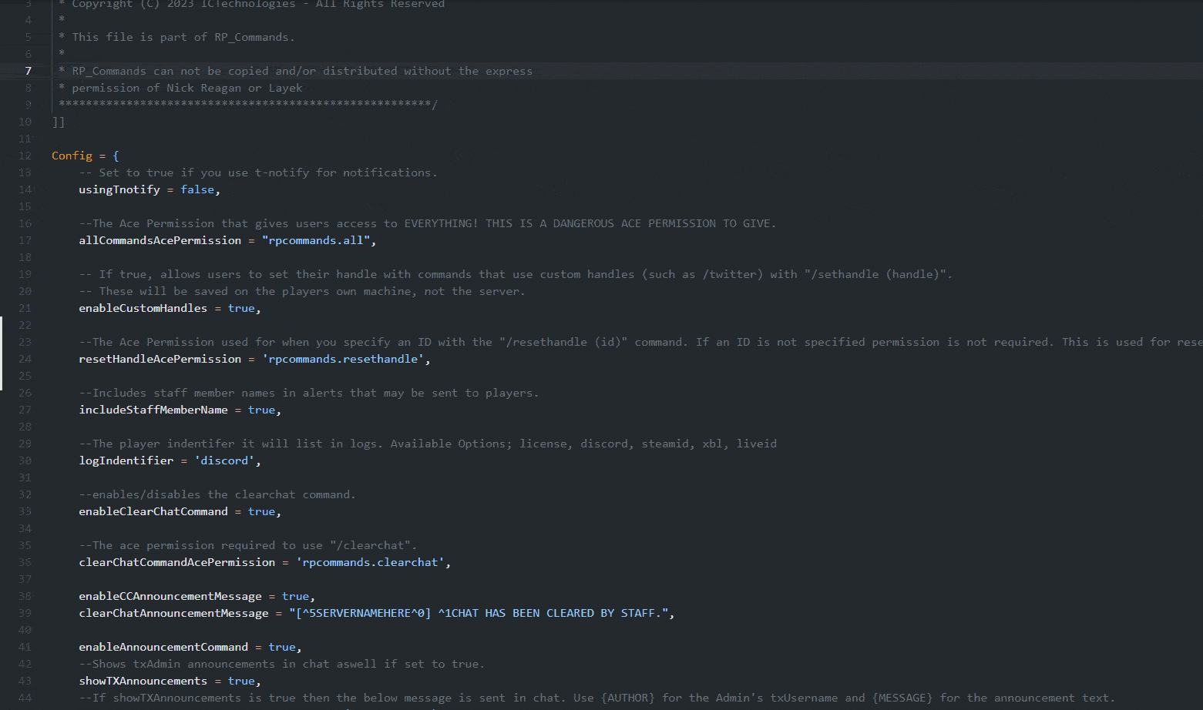Image resolution: width=1203 pixels, height=710 pixels.
Task: Click the "]]" closing brackets on line 10
Action: (59, 122)
